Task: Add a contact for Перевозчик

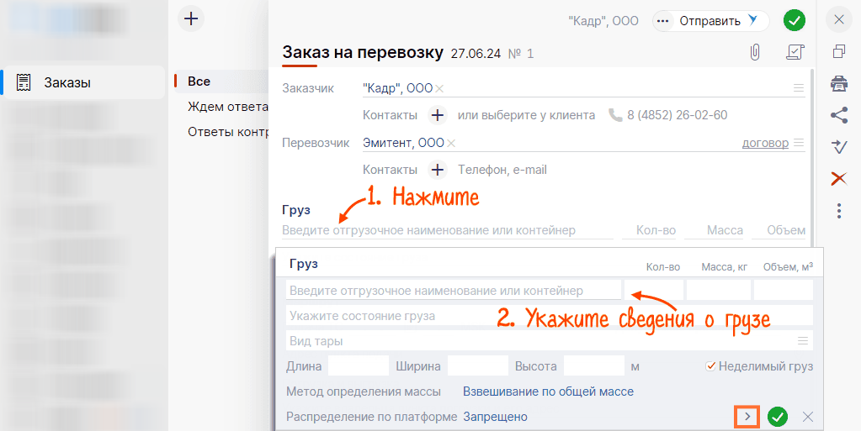Action: click(437, 170)
